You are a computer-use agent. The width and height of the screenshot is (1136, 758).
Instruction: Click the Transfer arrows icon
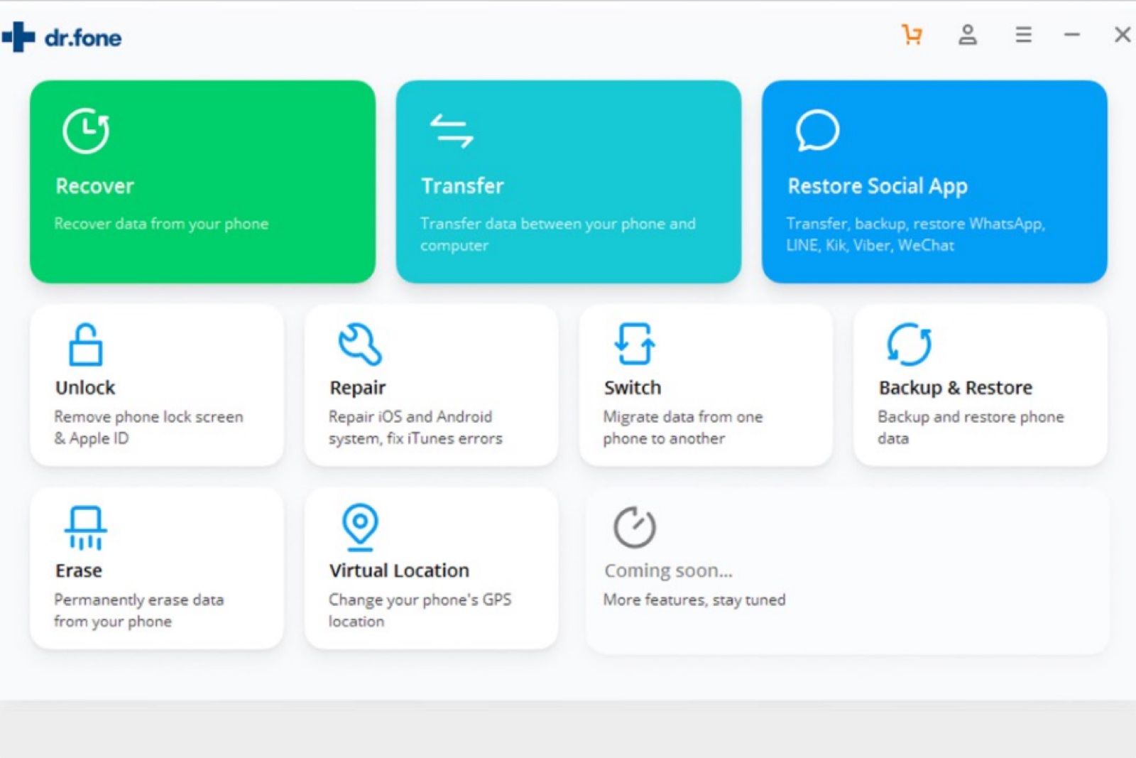(x=452, y=131)
